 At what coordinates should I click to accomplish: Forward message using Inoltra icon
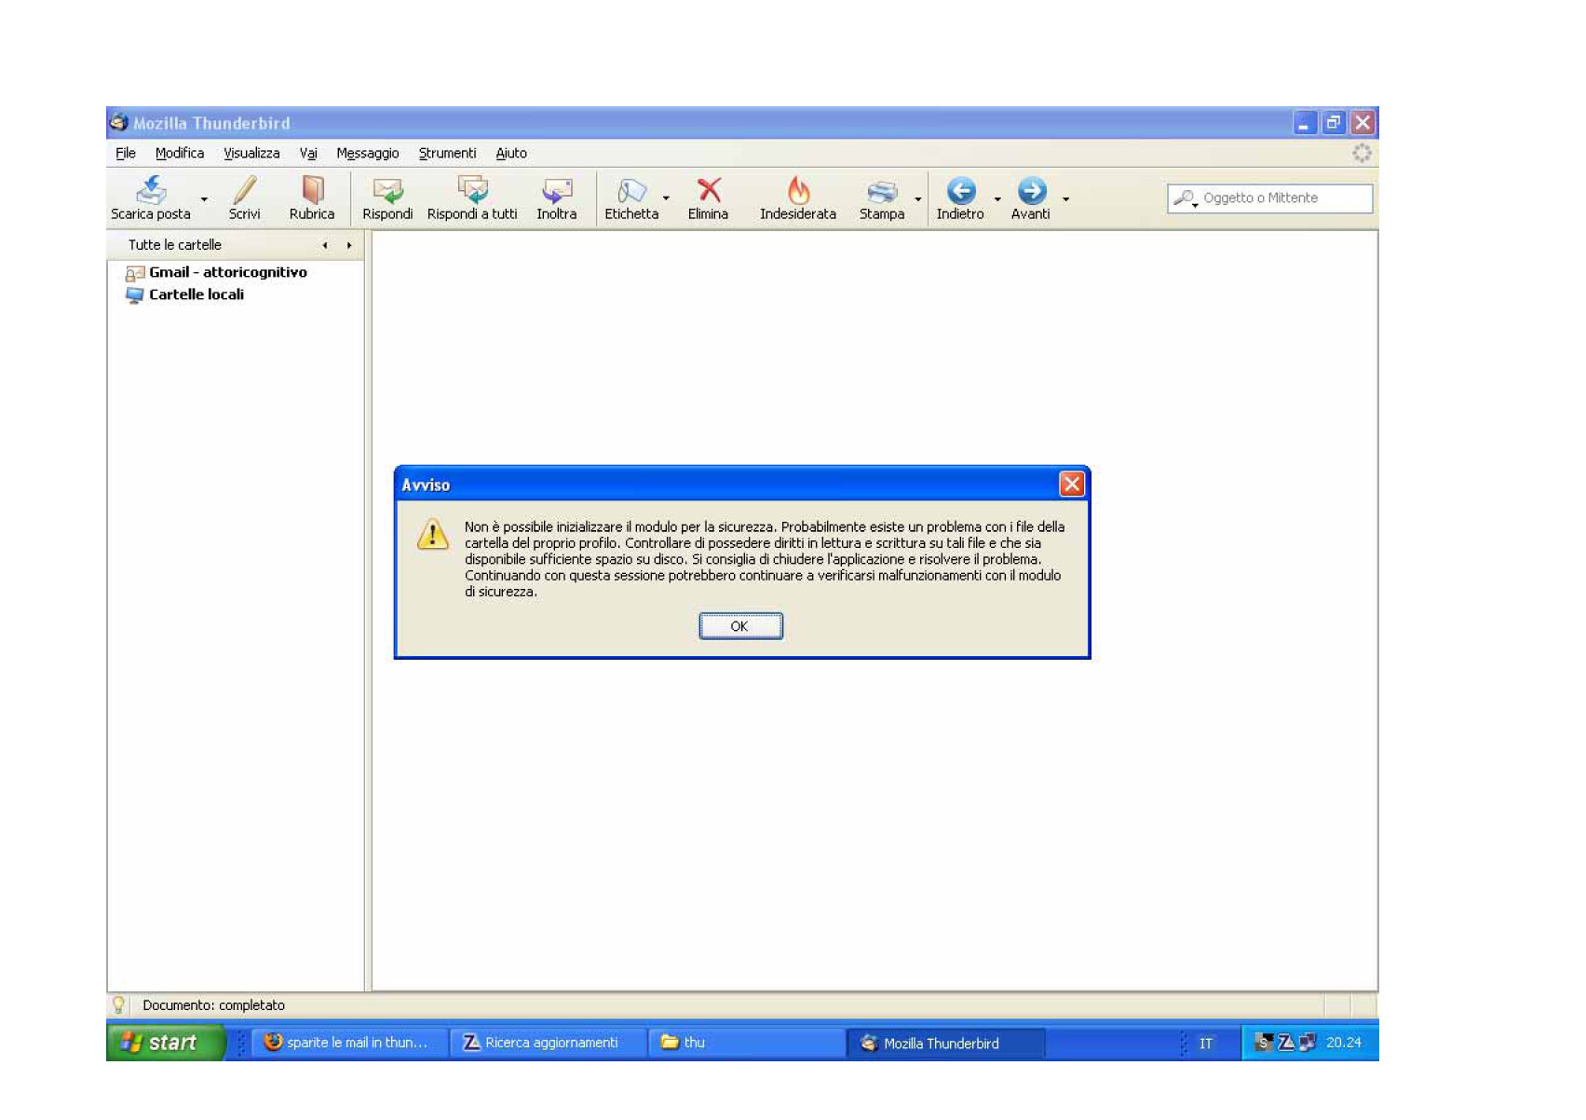click(x=556, y=191)
